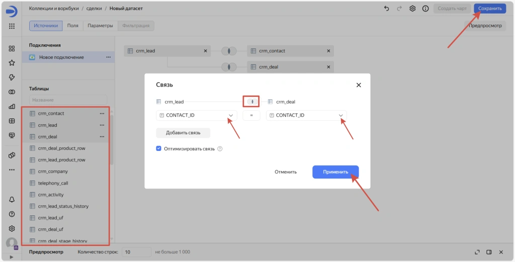The image size is (515, 262).
Task: Open dataset settings gear icon
Action: [x=412, y=9]
